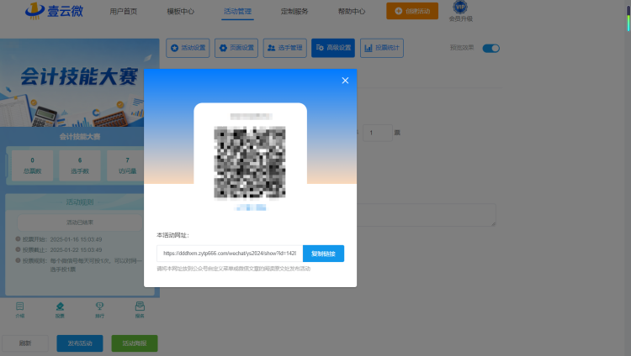Switch to the 活动设置 tab
Viewport: 631px width, 356px height.
188,48
